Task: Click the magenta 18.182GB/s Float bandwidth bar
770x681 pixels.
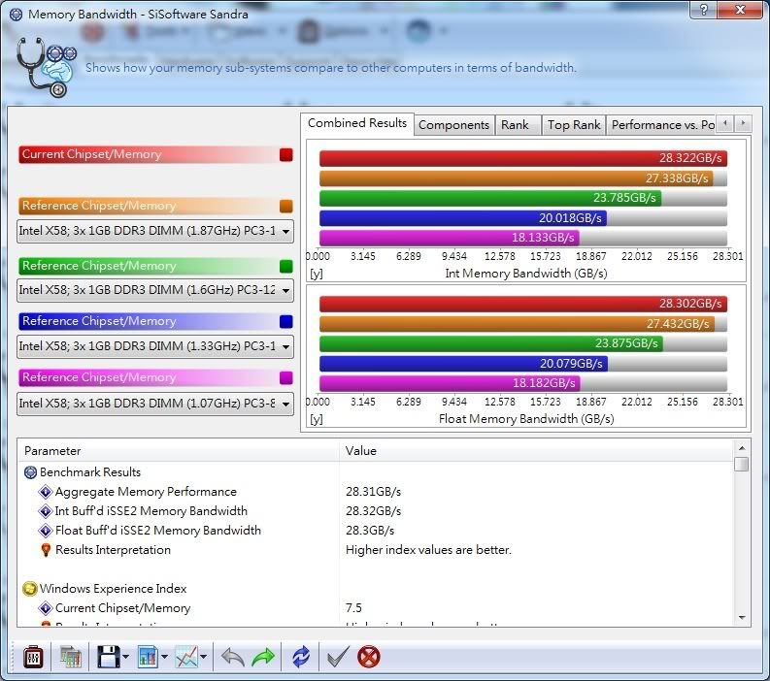Action: [450, 383]
